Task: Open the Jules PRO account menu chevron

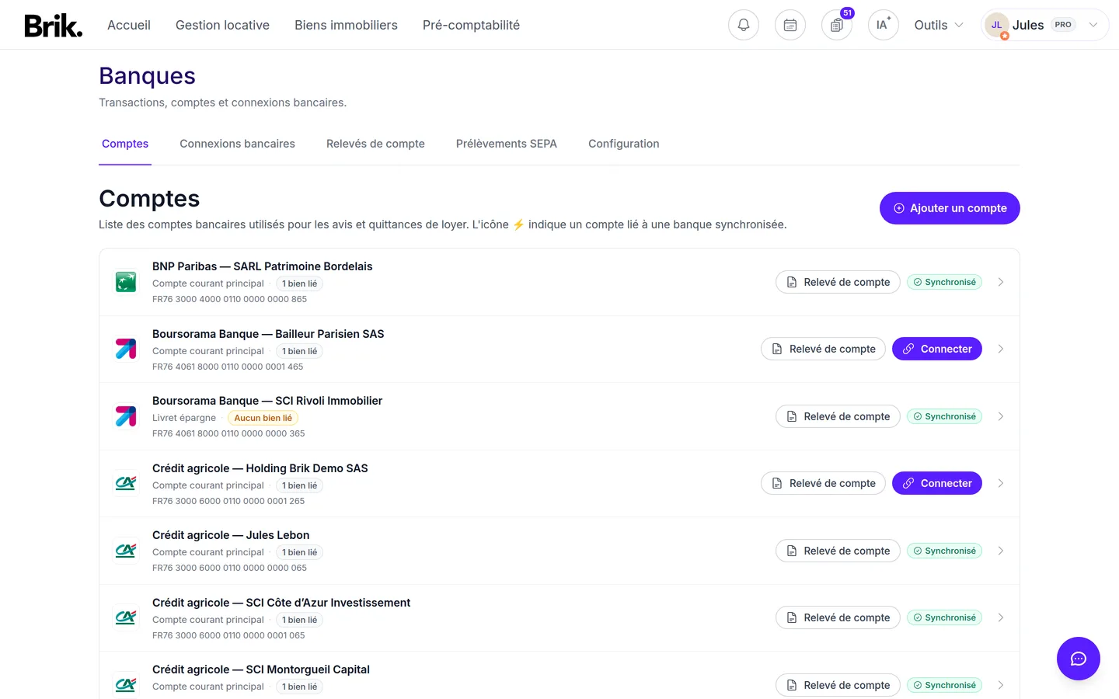Action: tap(1093, 25)
